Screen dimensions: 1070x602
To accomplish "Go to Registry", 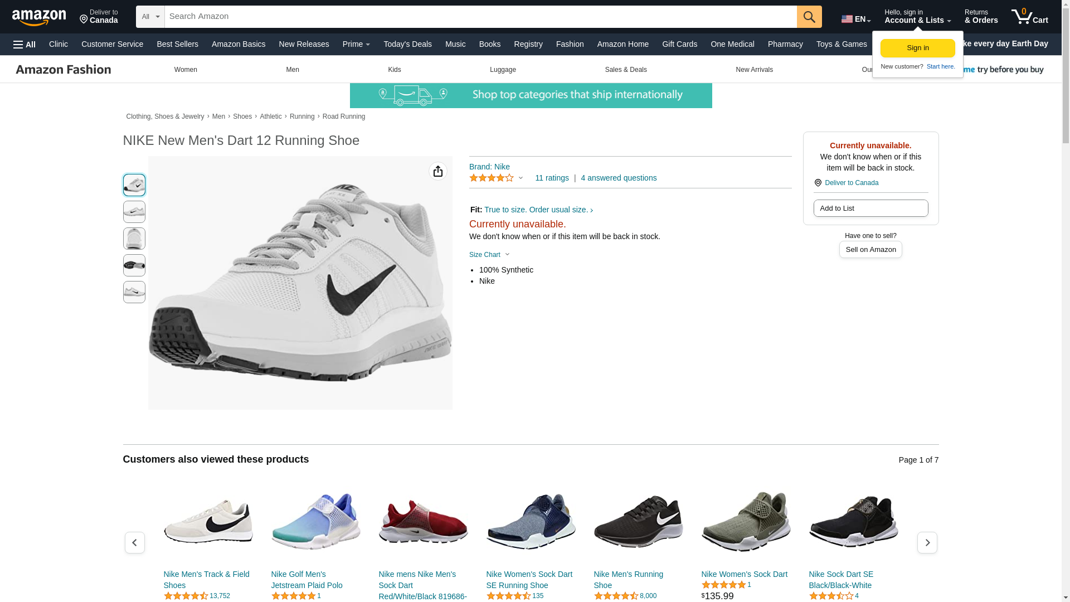I will [x=528, y=44].
